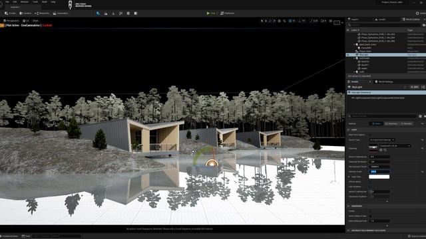The width and height of the screenshot is (426, 239).
Task: Open the Edit menu
Action: point(15,1)
